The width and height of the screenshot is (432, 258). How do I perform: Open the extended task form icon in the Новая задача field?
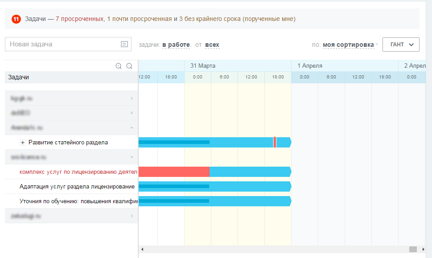coord(124,44)
